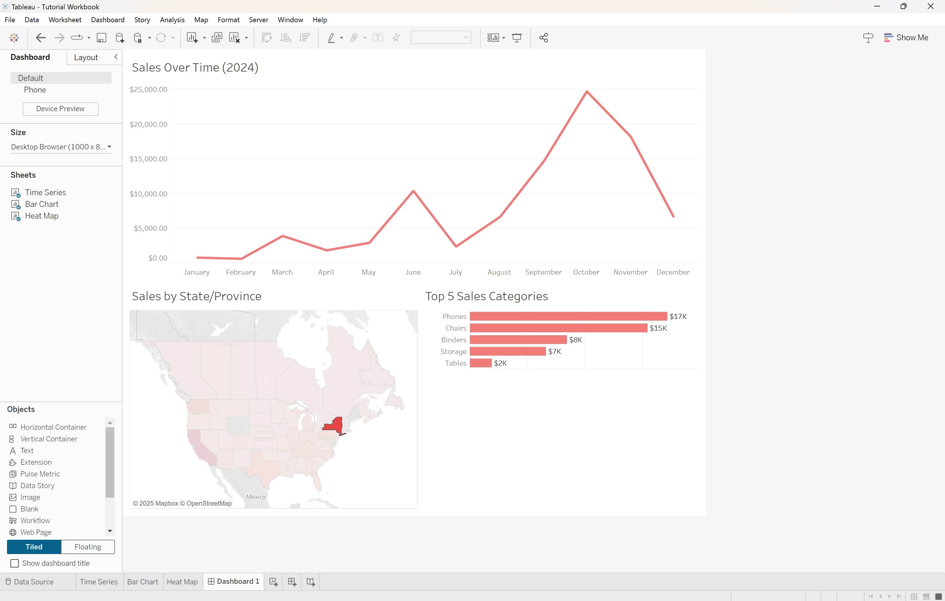Click the Redo forward arrow

[59, 38]
